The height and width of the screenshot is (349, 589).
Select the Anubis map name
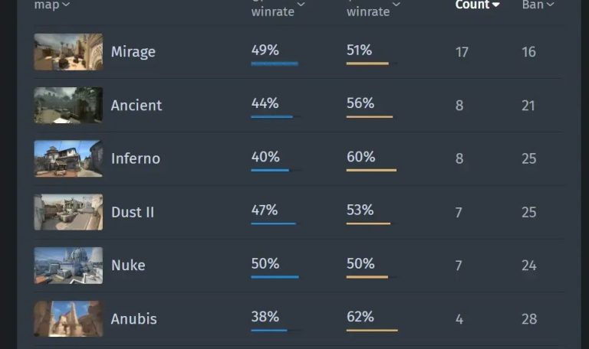tap(133, 318)
